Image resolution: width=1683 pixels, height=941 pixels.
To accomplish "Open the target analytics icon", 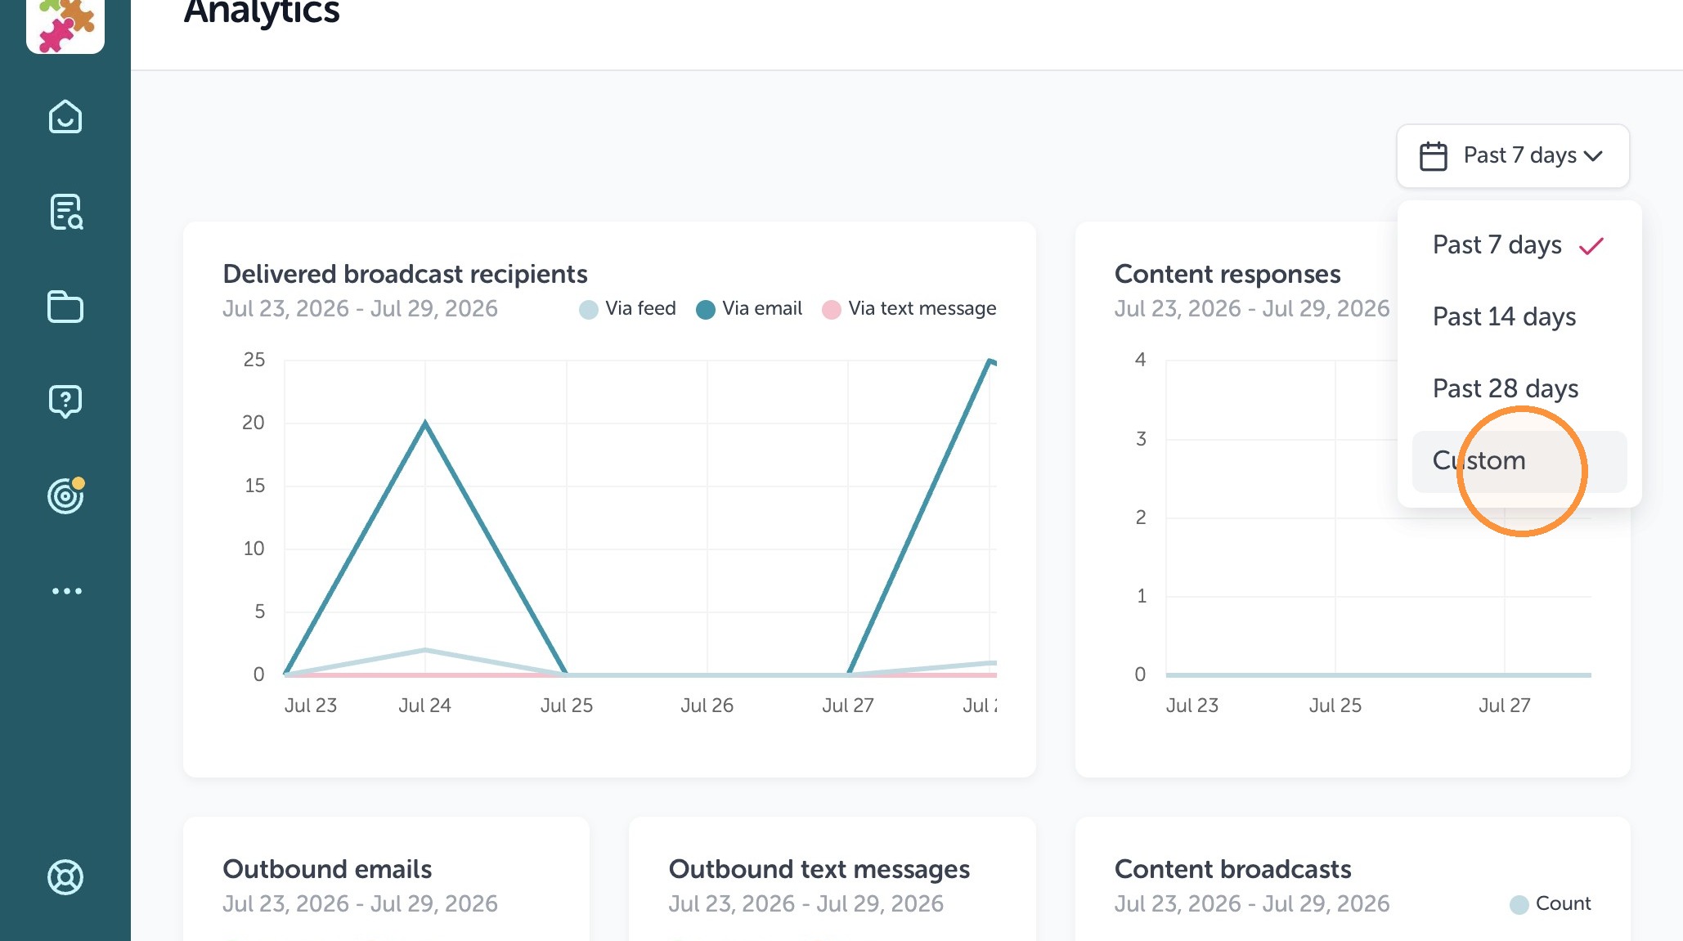I will tap(65, 495).
